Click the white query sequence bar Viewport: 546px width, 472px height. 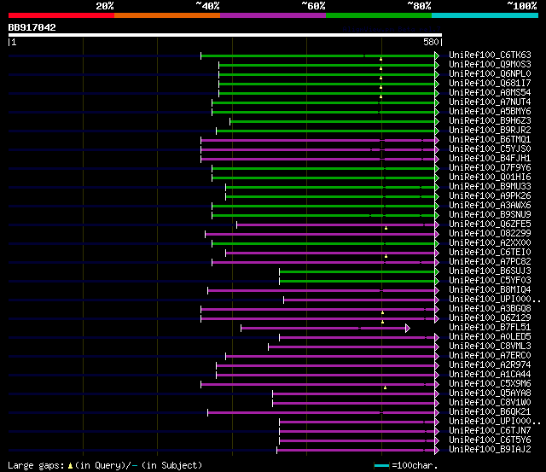click(x=225, y=35)
